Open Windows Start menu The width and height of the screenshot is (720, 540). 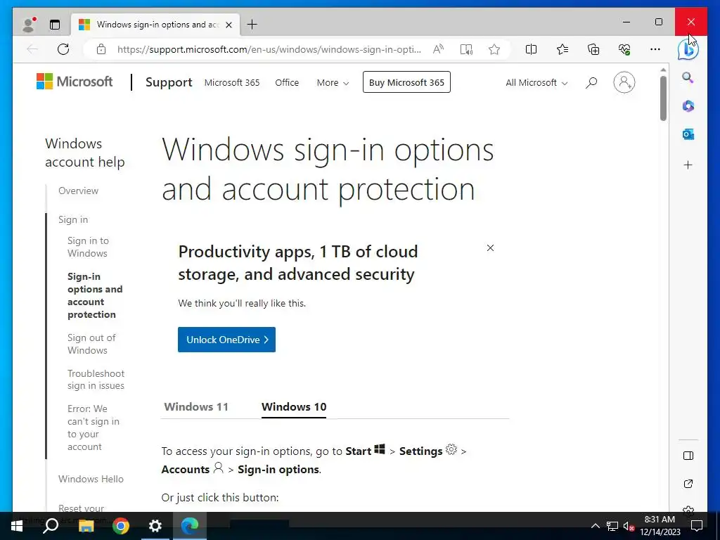pos(17,526)
